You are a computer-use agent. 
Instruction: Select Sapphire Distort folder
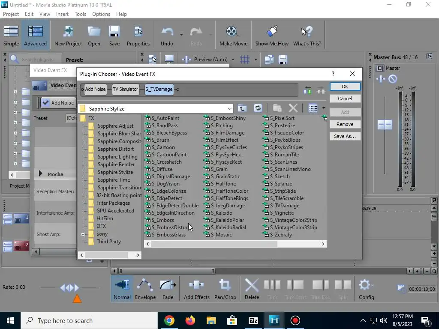point(115,149)
